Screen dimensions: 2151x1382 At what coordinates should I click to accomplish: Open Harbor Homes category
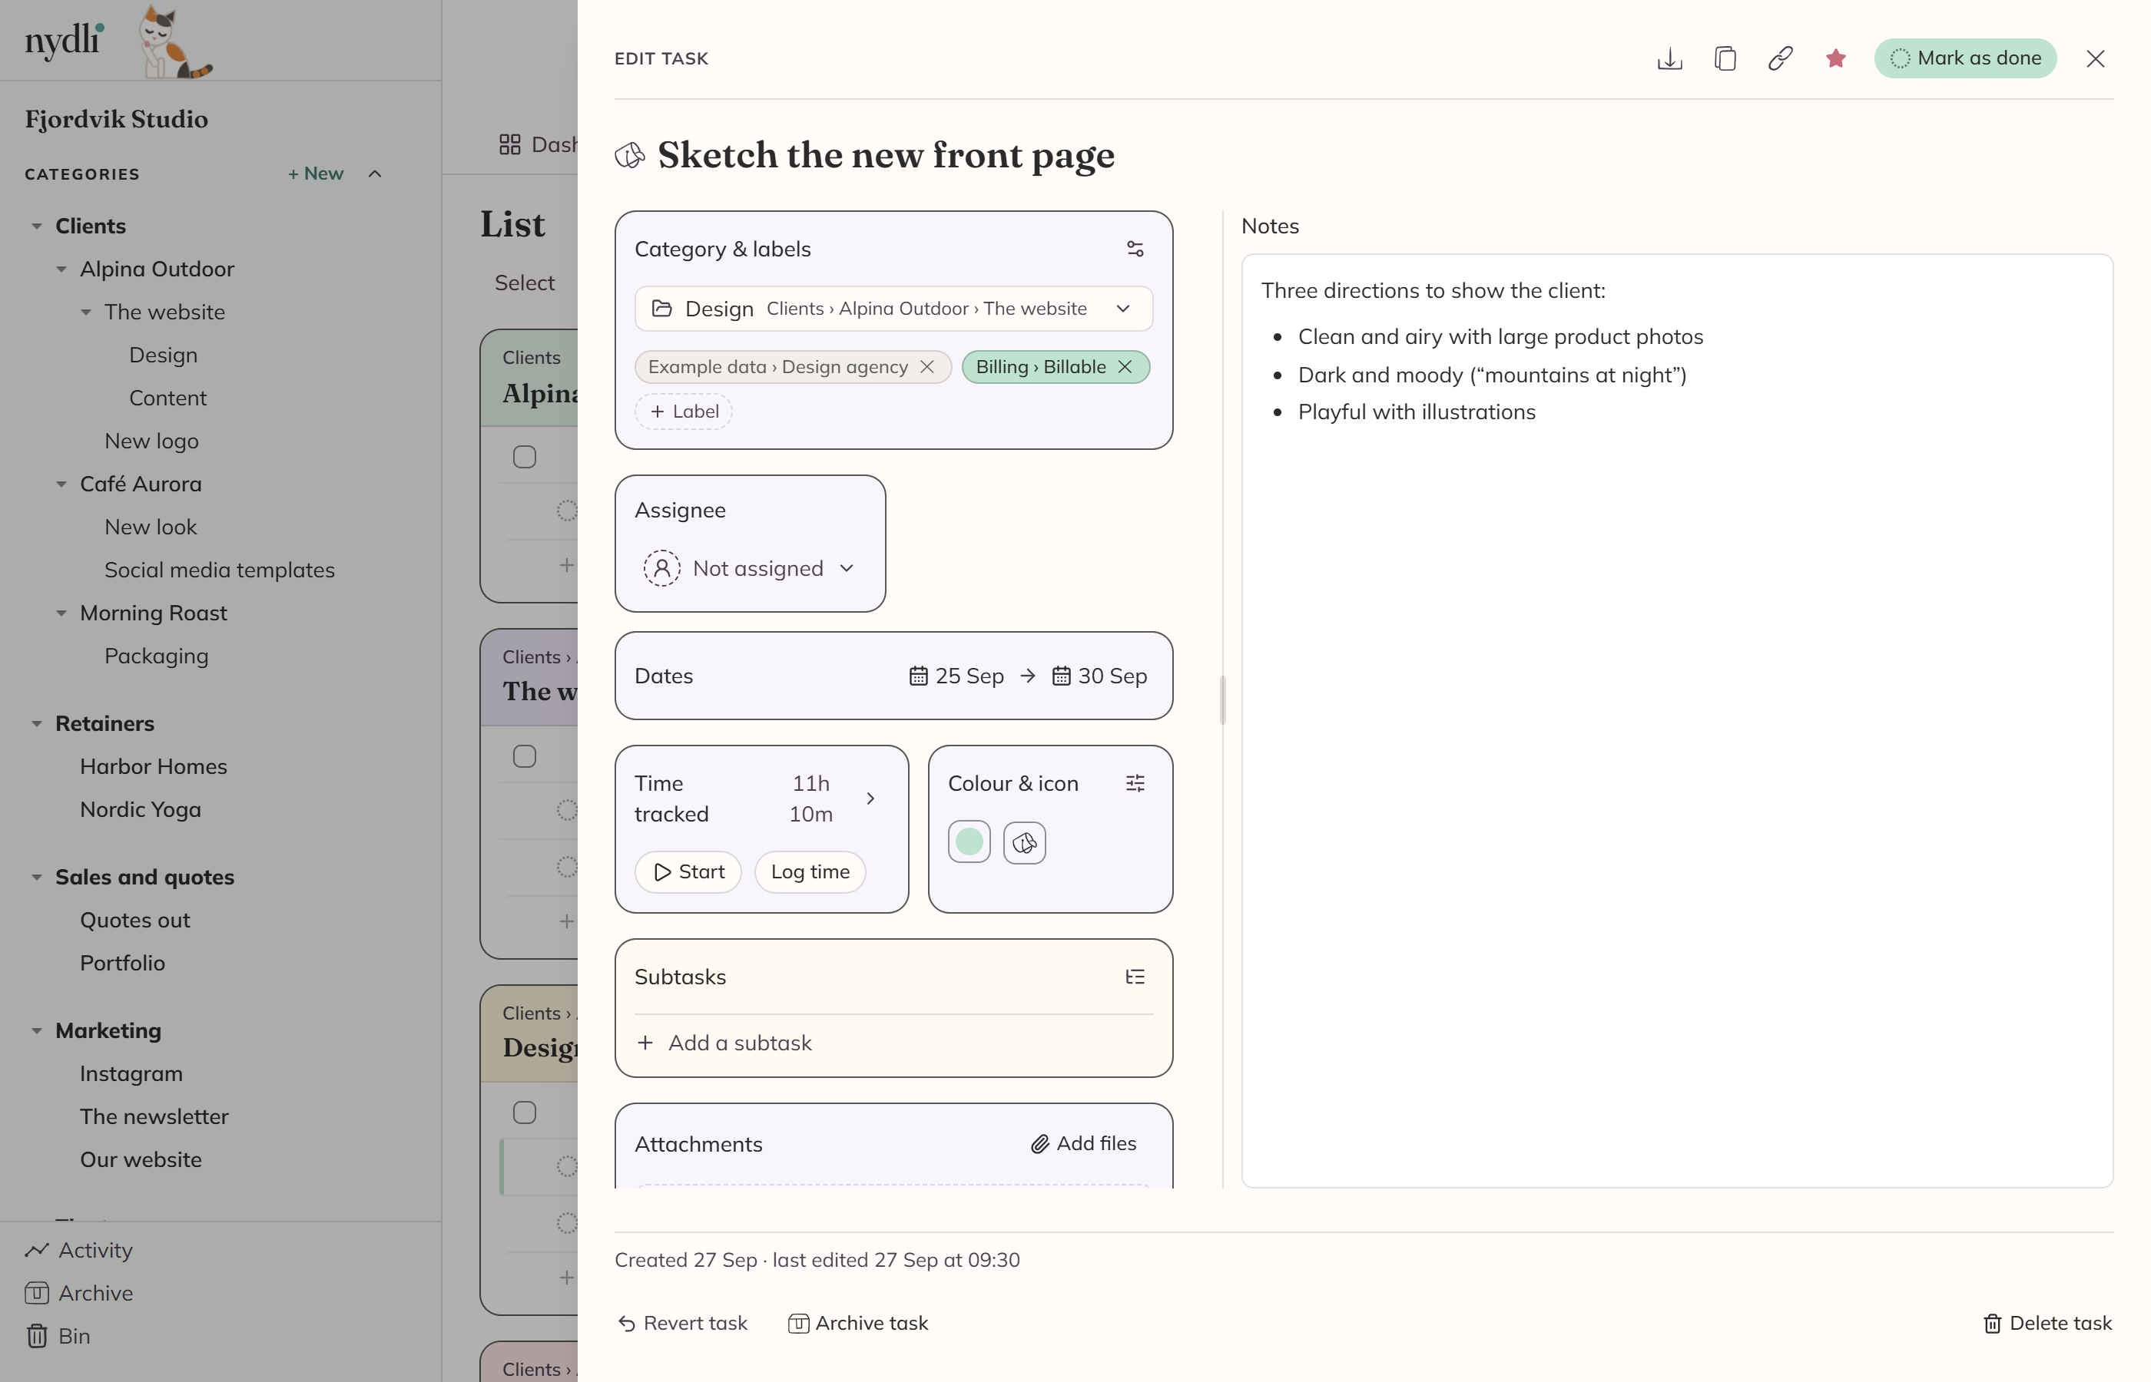(x=154, y=766)
